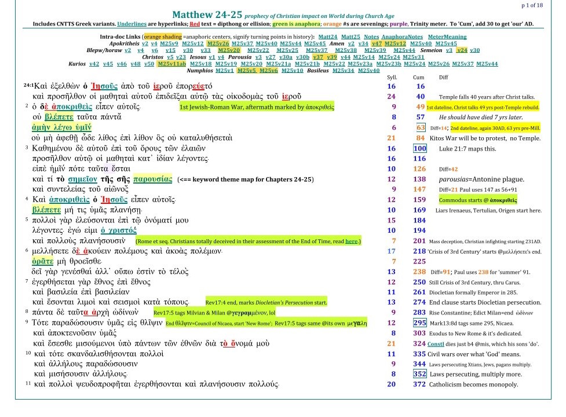Click the v1 link after Iesous

211,57
